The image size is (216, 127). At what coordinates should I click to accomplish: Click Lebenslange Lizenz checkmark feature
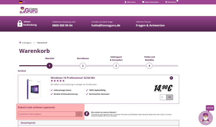[61, 90]
